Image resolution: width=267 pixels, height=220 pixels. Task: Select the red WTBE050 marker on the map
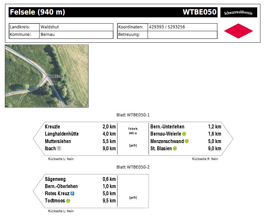[47, 76]
